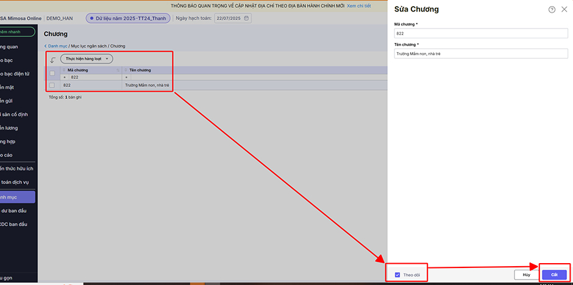Screen dimensions: 573x285
Task: Toggle the Theo dõi checkbox
Action: (397, 275)
